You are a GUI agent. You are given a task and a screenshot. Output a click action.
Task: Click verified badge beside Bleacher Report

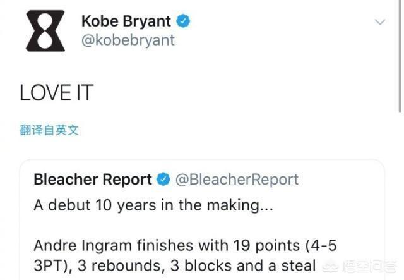pos(163,180)
